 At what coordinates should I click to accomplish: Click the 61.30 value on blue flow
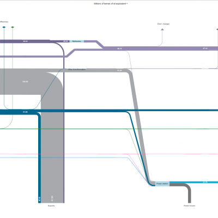pos(25,112)
